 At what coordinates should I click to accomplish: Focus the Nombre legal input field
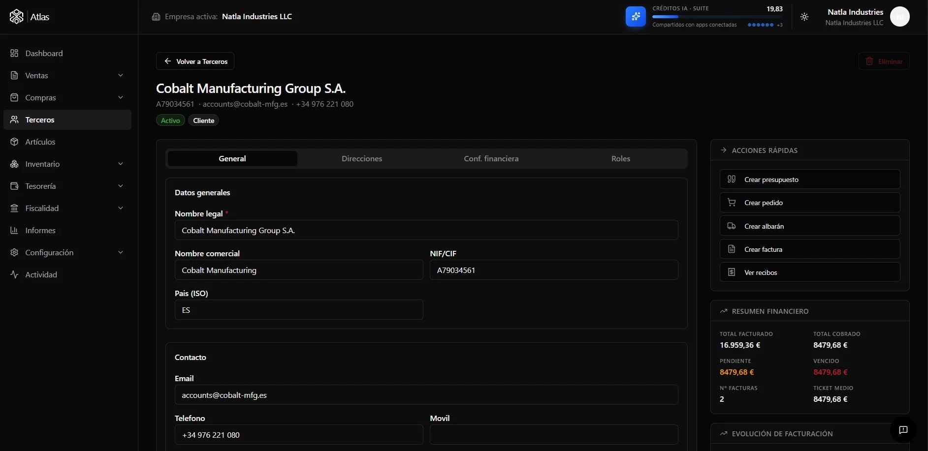point(426,230)
